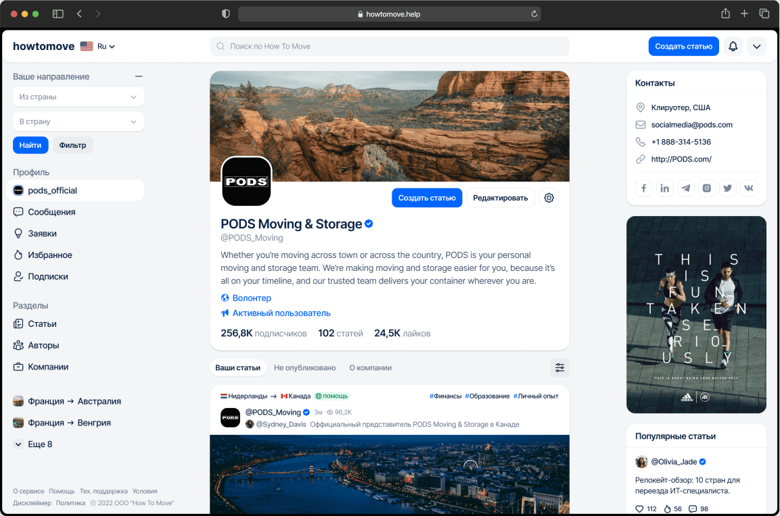
Task: Open the feed filter sliders icon
Action: click(559, 367)
